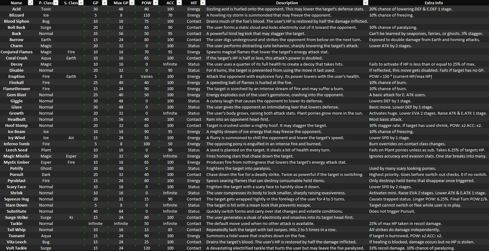Select the Acid name cell
Screen dimensions: 489x251
(17, 9)
